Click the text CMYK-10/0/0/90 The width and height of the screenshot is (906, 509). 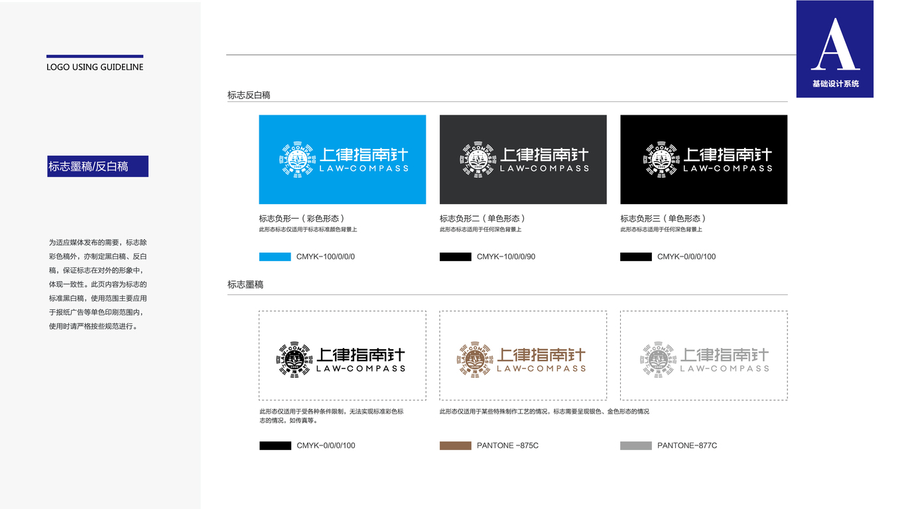click(506, 256)
